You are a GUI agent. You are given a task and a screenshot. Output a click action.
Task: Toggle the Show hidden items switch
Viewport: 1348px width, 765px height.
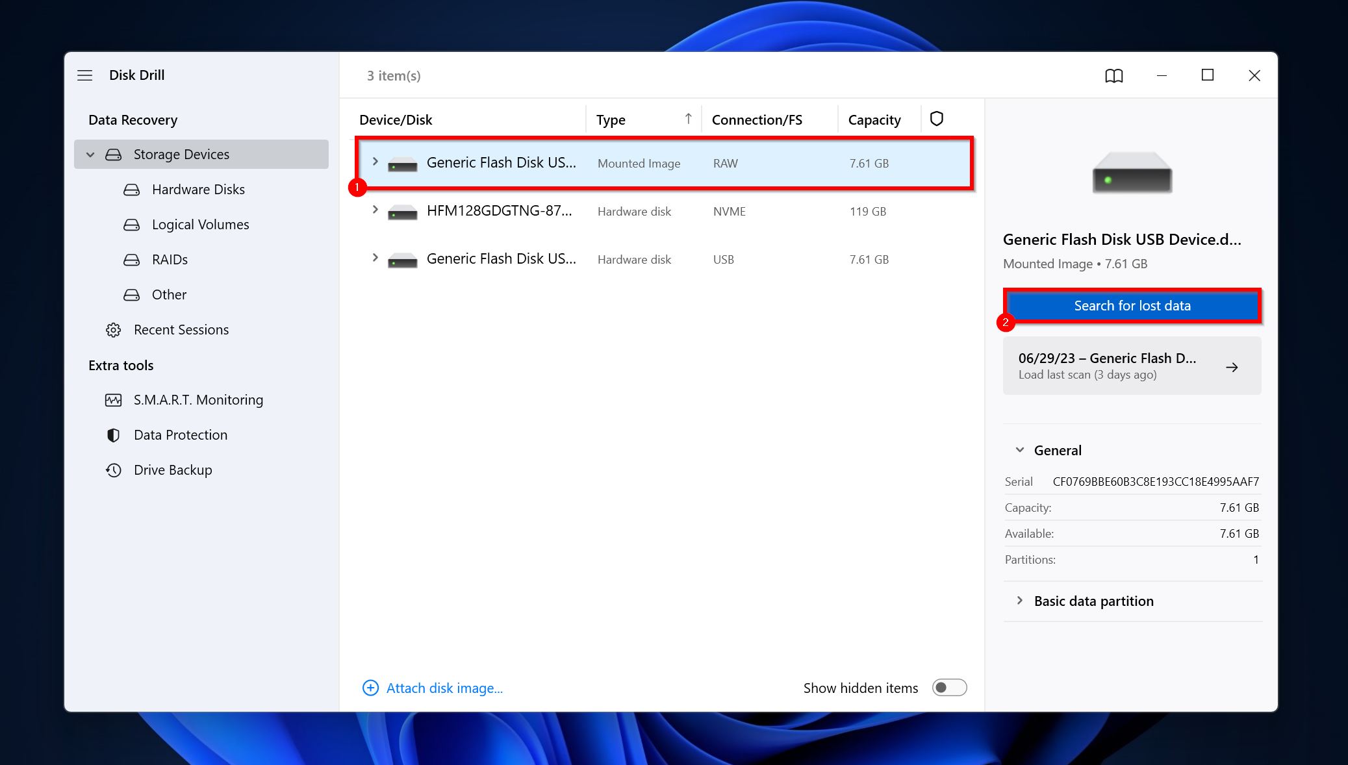click(x=948, y=687)
